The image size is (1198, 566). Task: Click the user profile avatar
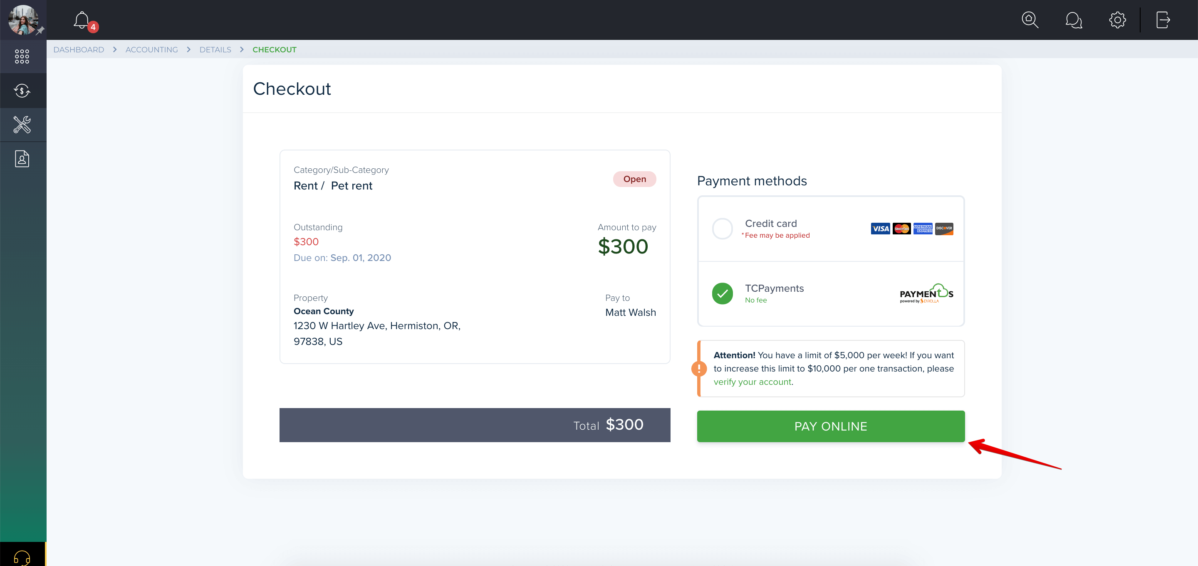coord(23,20)
